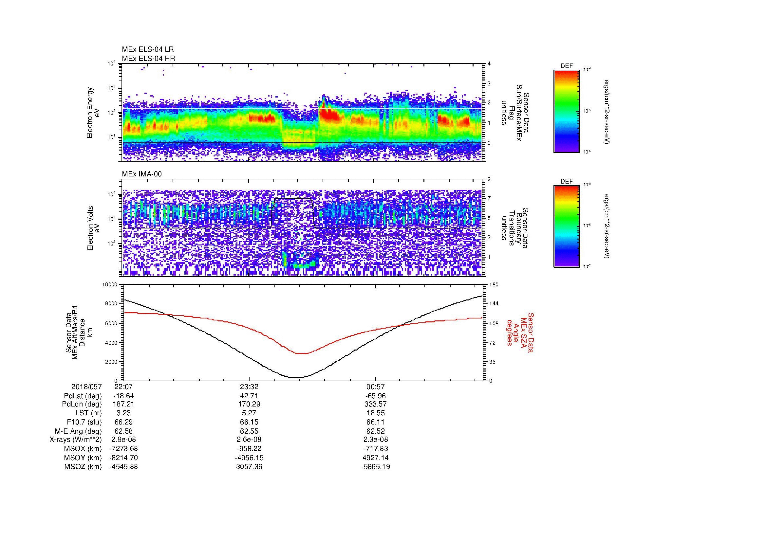The width and height of the screenshot is (766, 541).
Task: Click the MSOZ value 3057.36
Action: (x=249, y=467)
